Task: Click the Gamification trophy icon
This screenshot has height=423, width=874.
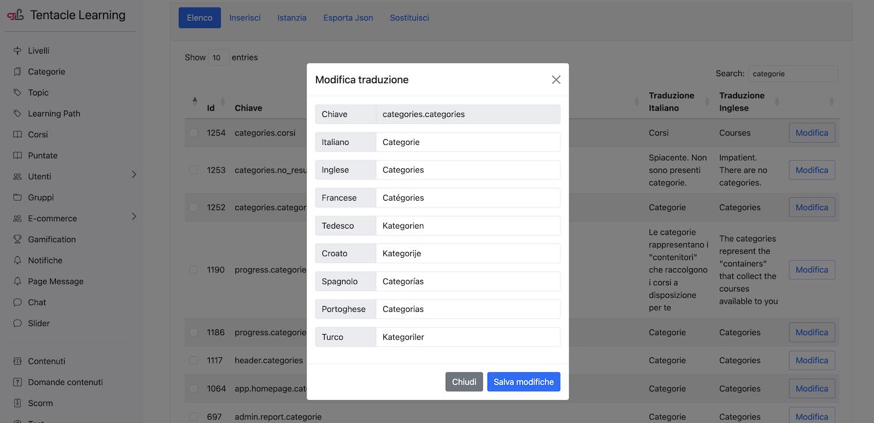Action: [x=17, y=239]
